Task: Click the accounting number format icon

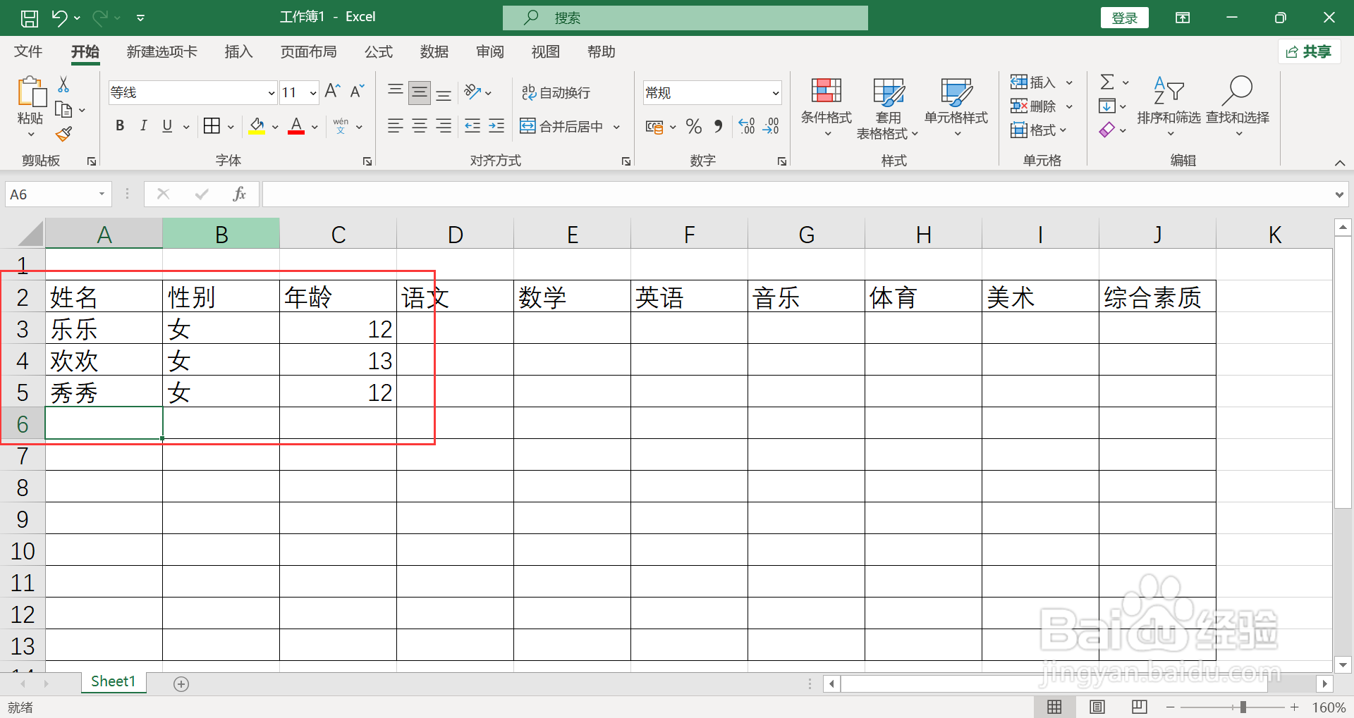Action: [x=654, y=127]
